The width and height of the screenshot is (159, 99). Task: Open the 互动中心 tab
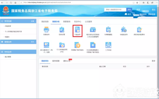(x=78, y=21)
